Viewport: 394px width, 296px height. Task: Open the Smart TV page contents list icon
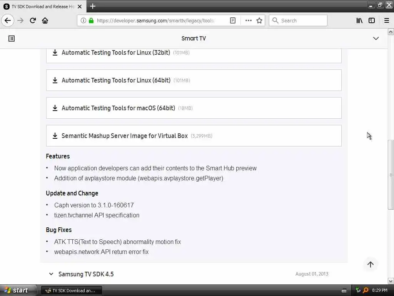(x=12, y=39)
